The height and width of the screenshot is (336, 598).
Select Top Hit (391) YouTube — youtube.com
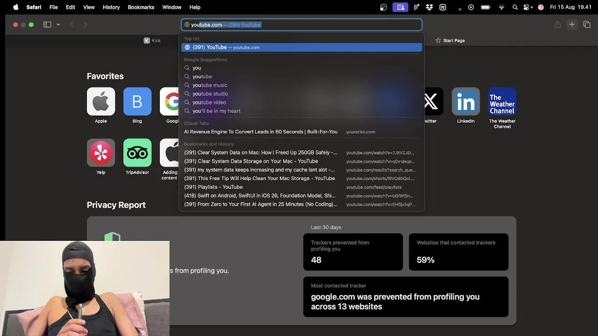[302, 47]
